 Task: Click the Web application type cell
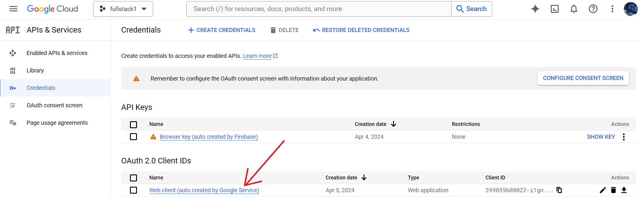(x=428, y=190)
